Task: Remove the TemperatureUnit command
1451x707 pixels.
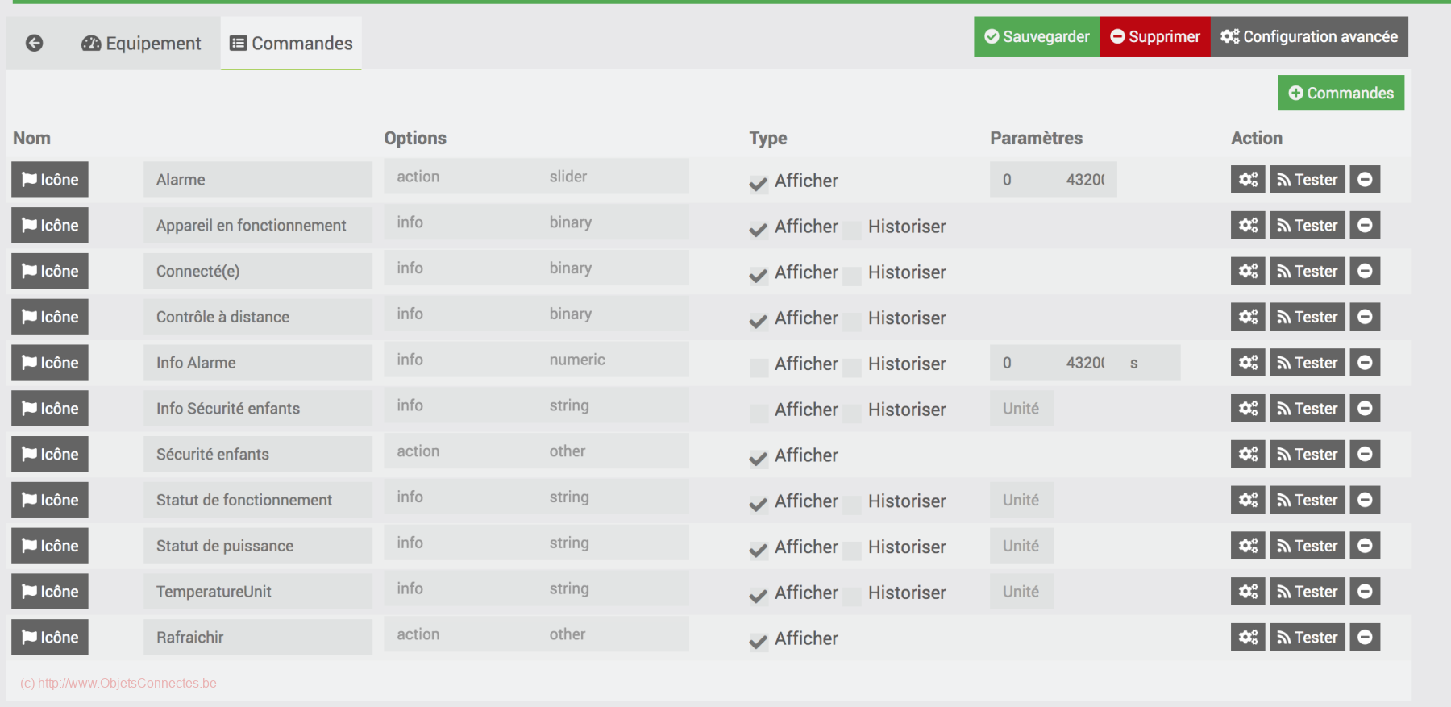Action: [x=1365, y=592]
